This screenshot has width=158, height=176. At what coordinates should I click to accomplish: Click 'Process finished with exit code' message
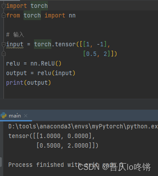tap(66, 165)
